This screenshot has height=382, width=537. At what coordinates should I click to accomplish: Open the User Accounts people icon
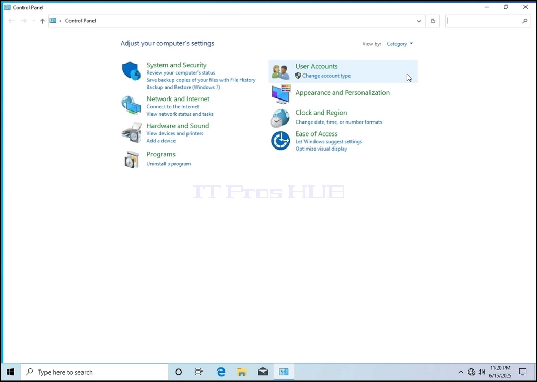(x=281, y=71)
